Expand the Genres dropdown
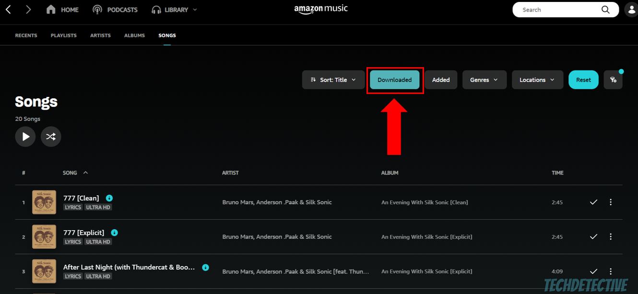The width and height of the screenshot is (638, 294). pyautogui.click(x=484, y=80)
